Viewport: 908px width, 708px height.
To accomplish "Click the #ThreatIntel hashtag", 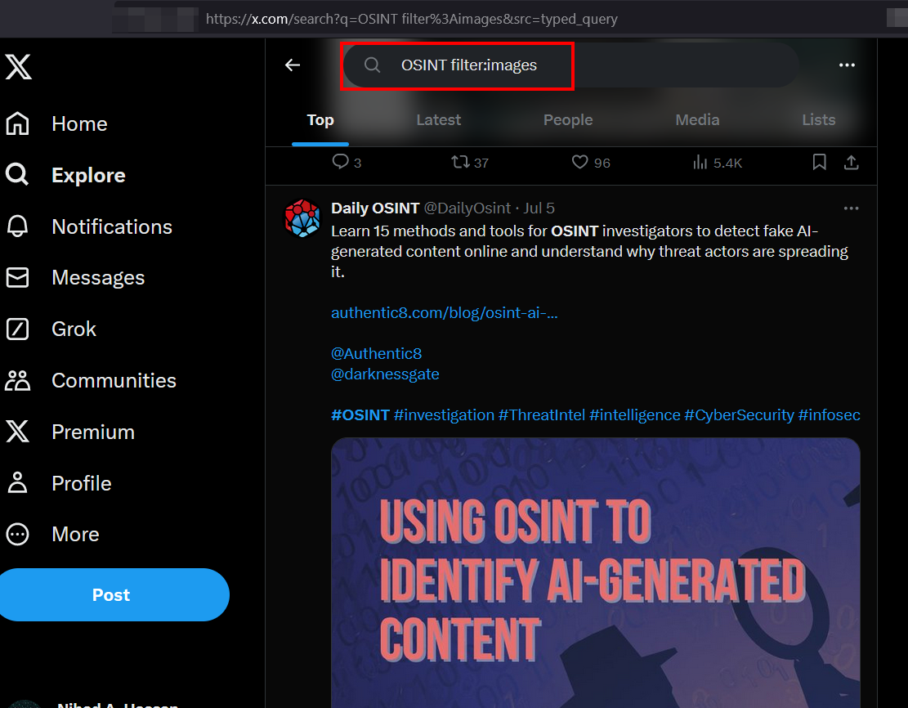I will 541,414.
